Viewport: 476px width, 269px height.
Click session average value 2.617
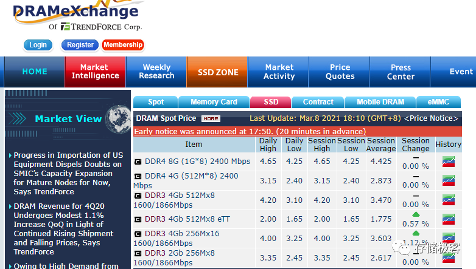tap(381, 258)
